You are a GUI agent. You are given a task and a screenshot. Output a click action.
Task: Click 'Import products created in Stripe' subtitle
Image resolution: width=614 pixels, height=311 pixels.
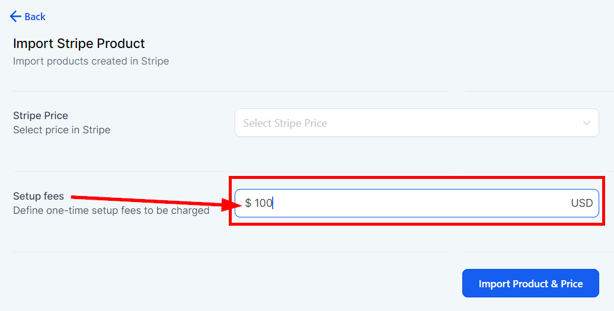[91, 61]
